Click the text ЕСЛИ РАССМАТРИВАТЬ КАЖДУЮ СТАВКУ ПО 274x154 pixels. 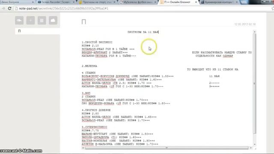tap(222, 52)
